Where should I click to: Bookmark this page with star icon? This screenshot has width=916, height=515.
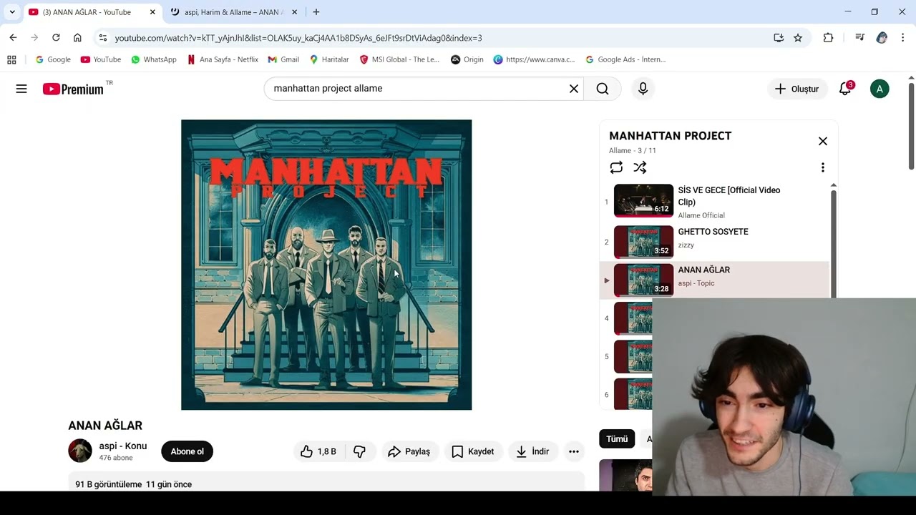coord(798,38)
